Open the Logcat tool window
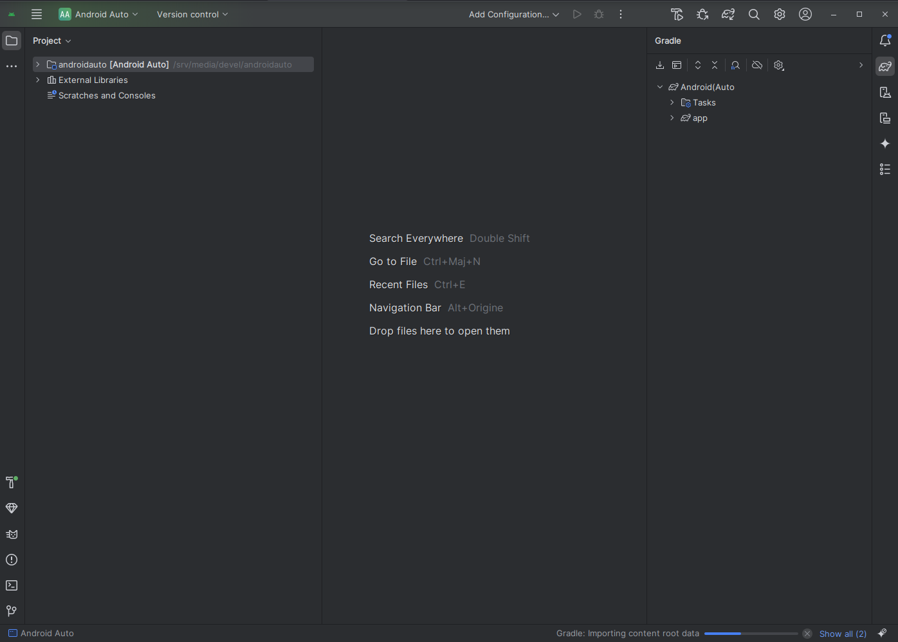This screenshot has width=898, height=642. (12, 534)
